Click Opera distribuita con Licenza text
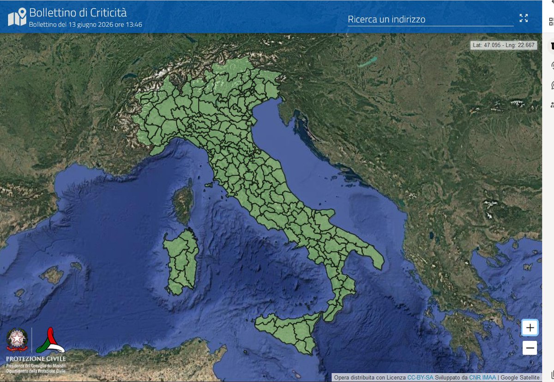554x382 pixels. pyautogui.click(x=370, y=377)
